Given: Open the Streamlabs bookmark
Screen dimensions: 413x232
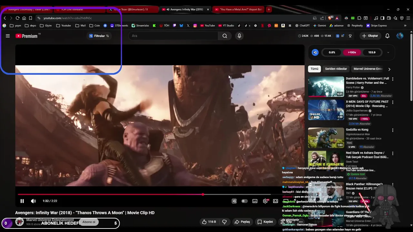Looking at the screenshot, I should pyautogui.click(x=140, y=25).
